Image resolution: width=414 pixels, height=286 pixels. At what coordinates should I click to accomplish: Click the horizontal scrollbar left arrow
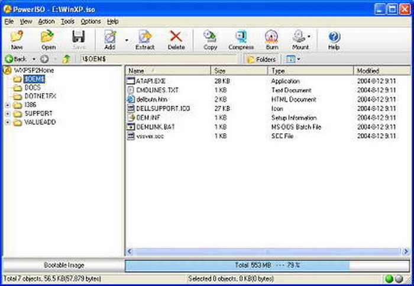pos(130,252)
